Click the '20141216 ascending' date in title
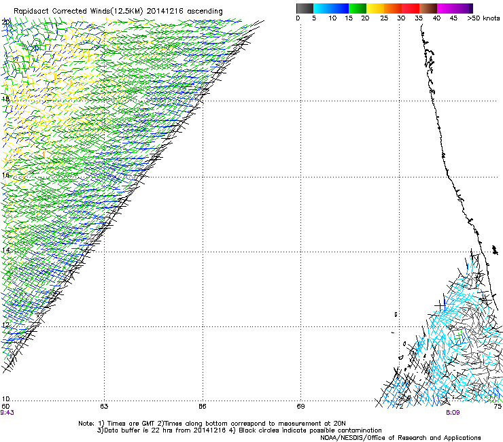This screenshot has width=503, height=442. click(x=184, y=11)
